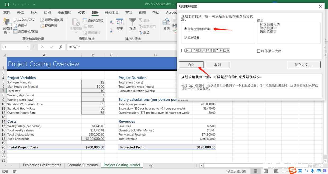Click the Sogou input method S icon

(292, 171)
